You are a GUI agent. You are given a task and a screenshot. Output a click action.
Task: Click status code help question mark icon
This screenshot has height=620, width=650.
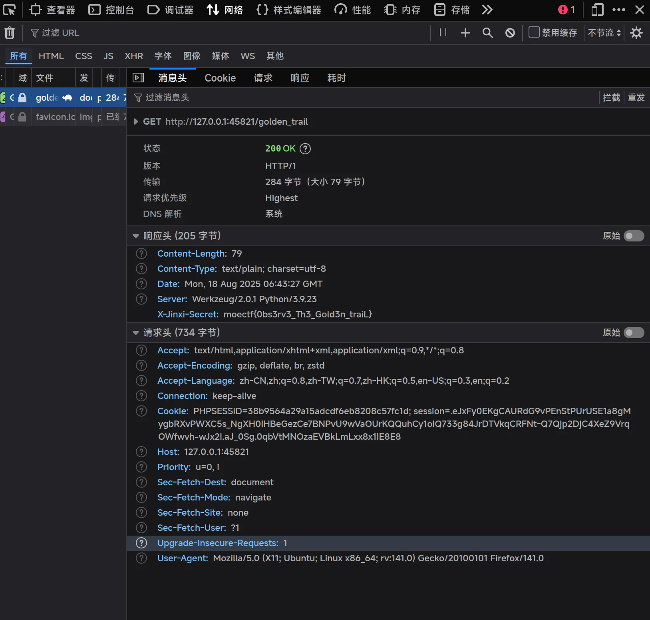(x=305, y=149)
